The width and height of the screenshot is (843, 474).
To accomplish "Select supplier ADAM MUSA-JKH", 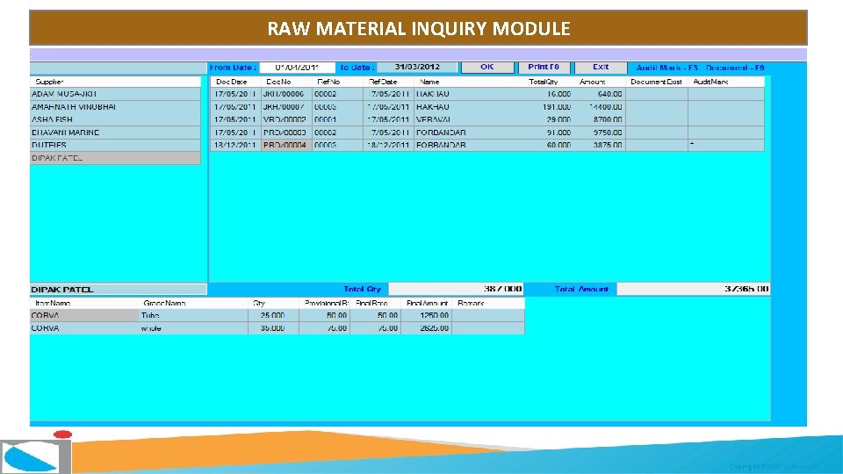I will point(115,94).
